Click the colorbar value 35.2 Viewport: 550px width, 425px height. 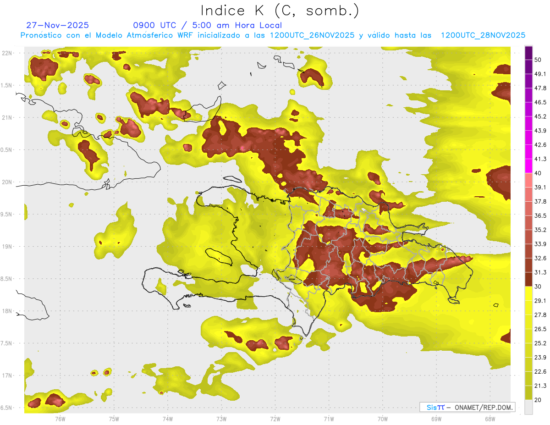click(x=540, y=230)
